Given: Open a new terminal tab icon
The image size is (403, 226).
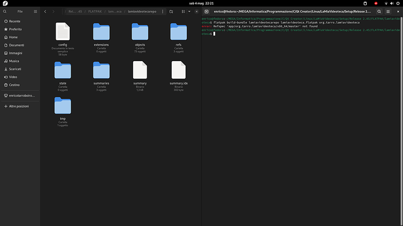Looking at the screenshot, I should tap(206, 12).
